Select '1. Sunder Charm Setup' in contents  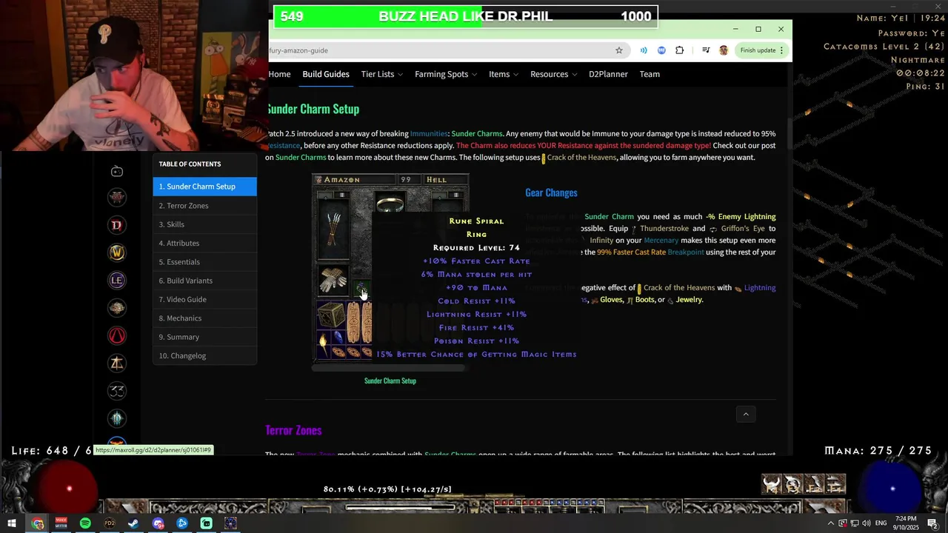[x=205, y=187]
